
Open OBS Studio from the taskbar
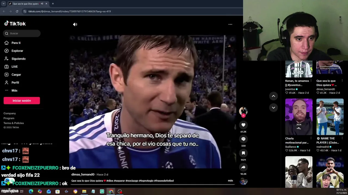coord(120,191)
